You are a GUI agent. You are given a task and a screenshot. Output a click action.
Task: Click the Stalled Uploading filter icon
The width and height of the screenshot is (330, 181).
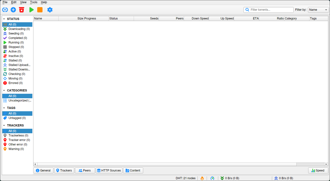coord(5,65)
